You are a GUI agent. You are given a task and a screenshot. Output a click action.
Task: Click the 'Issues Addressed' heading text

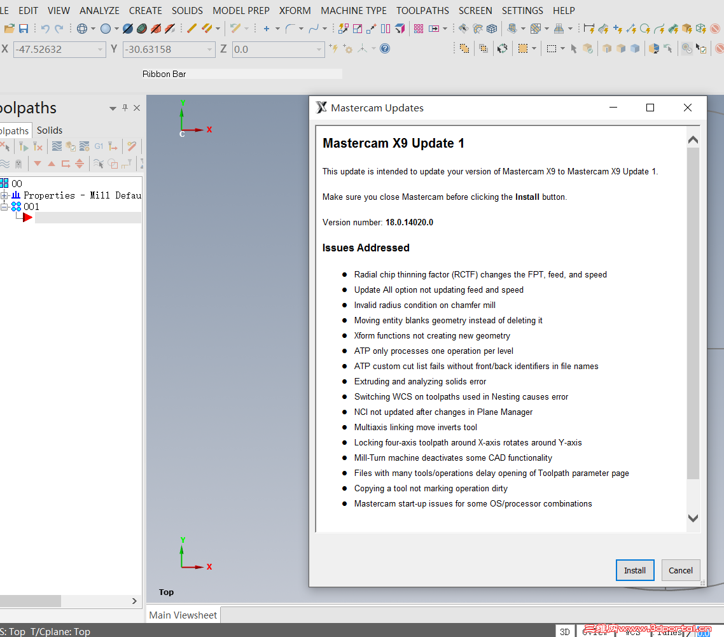click(x=366, y=248)
